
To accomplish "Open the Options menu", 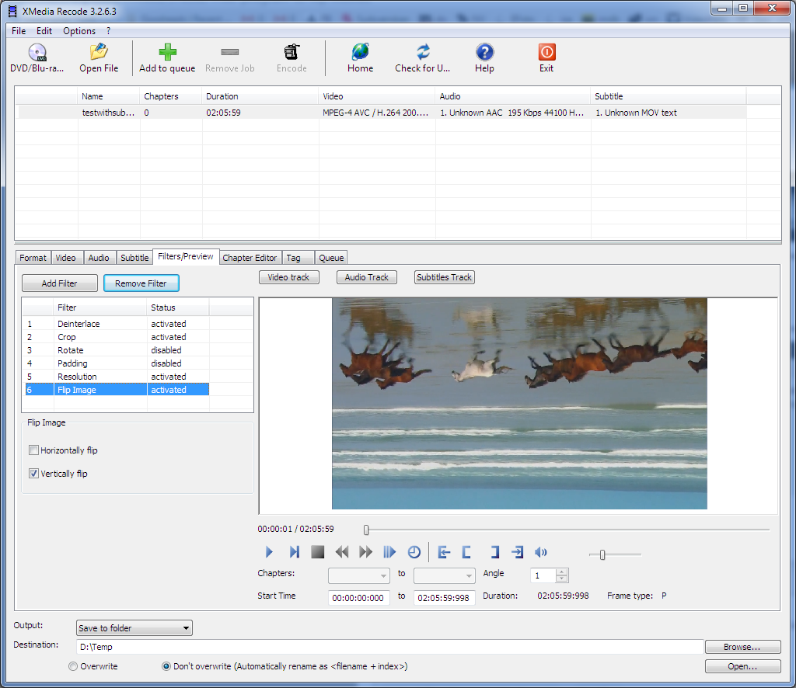I will 79,31.
